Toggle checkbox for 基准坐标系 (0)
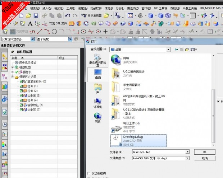223x178 pixels. click(x=21, y=81)
